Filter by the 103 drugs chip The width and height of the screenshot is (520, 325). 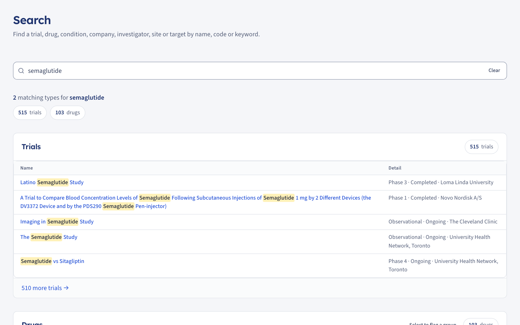click(68, 113)
